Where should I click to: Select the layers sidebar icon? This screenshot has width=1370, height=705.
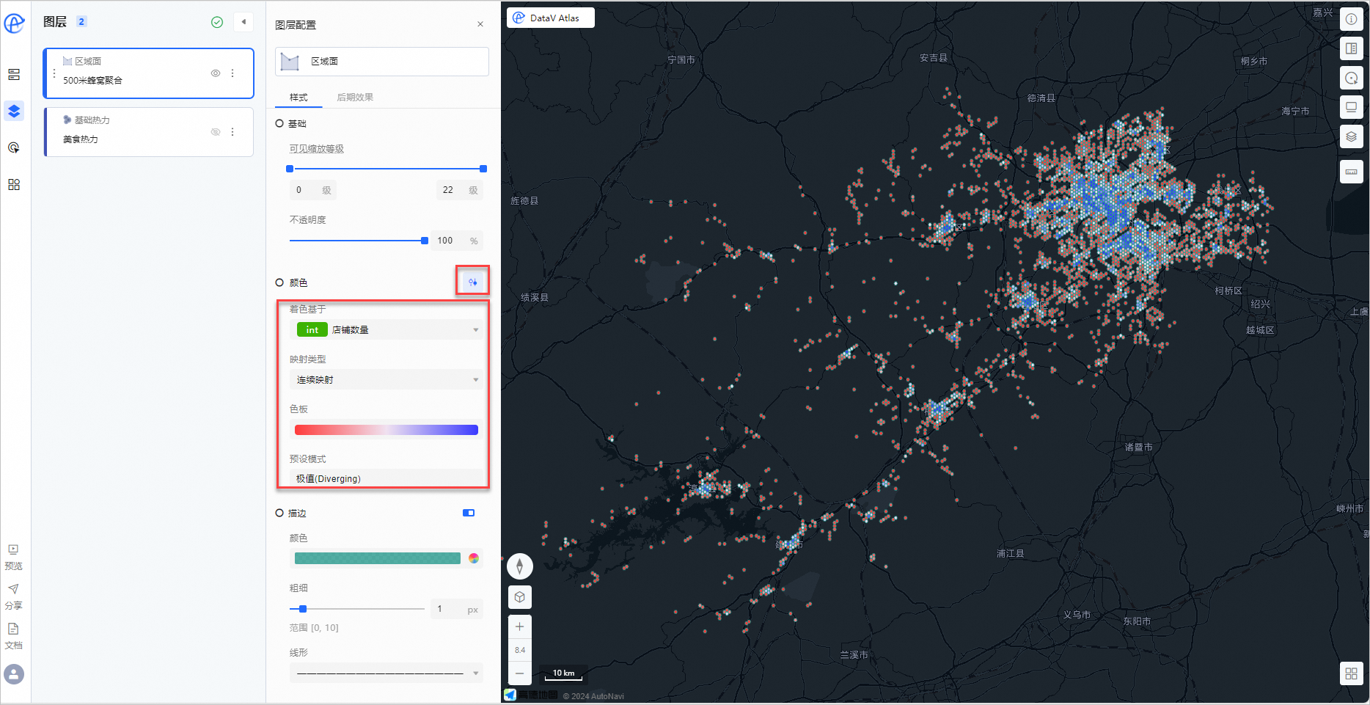[x=14, y=111]
